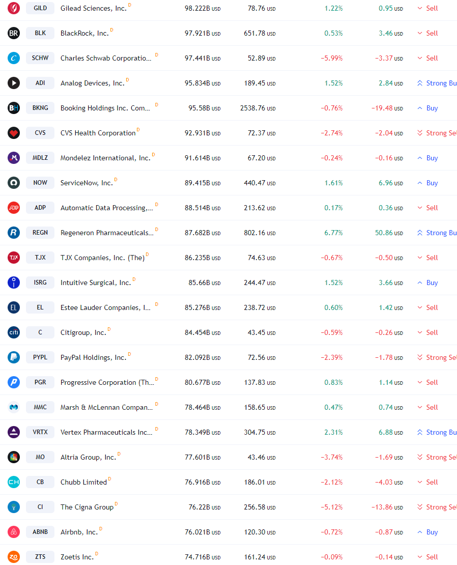Open Chubb Limited company link
The height and width of the screenshot is (565, 457).
point(83,482)
